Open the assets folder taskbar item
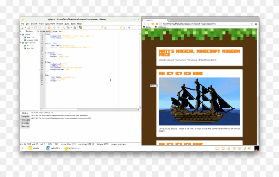This screenshot has height=177, width=279. 34,148
